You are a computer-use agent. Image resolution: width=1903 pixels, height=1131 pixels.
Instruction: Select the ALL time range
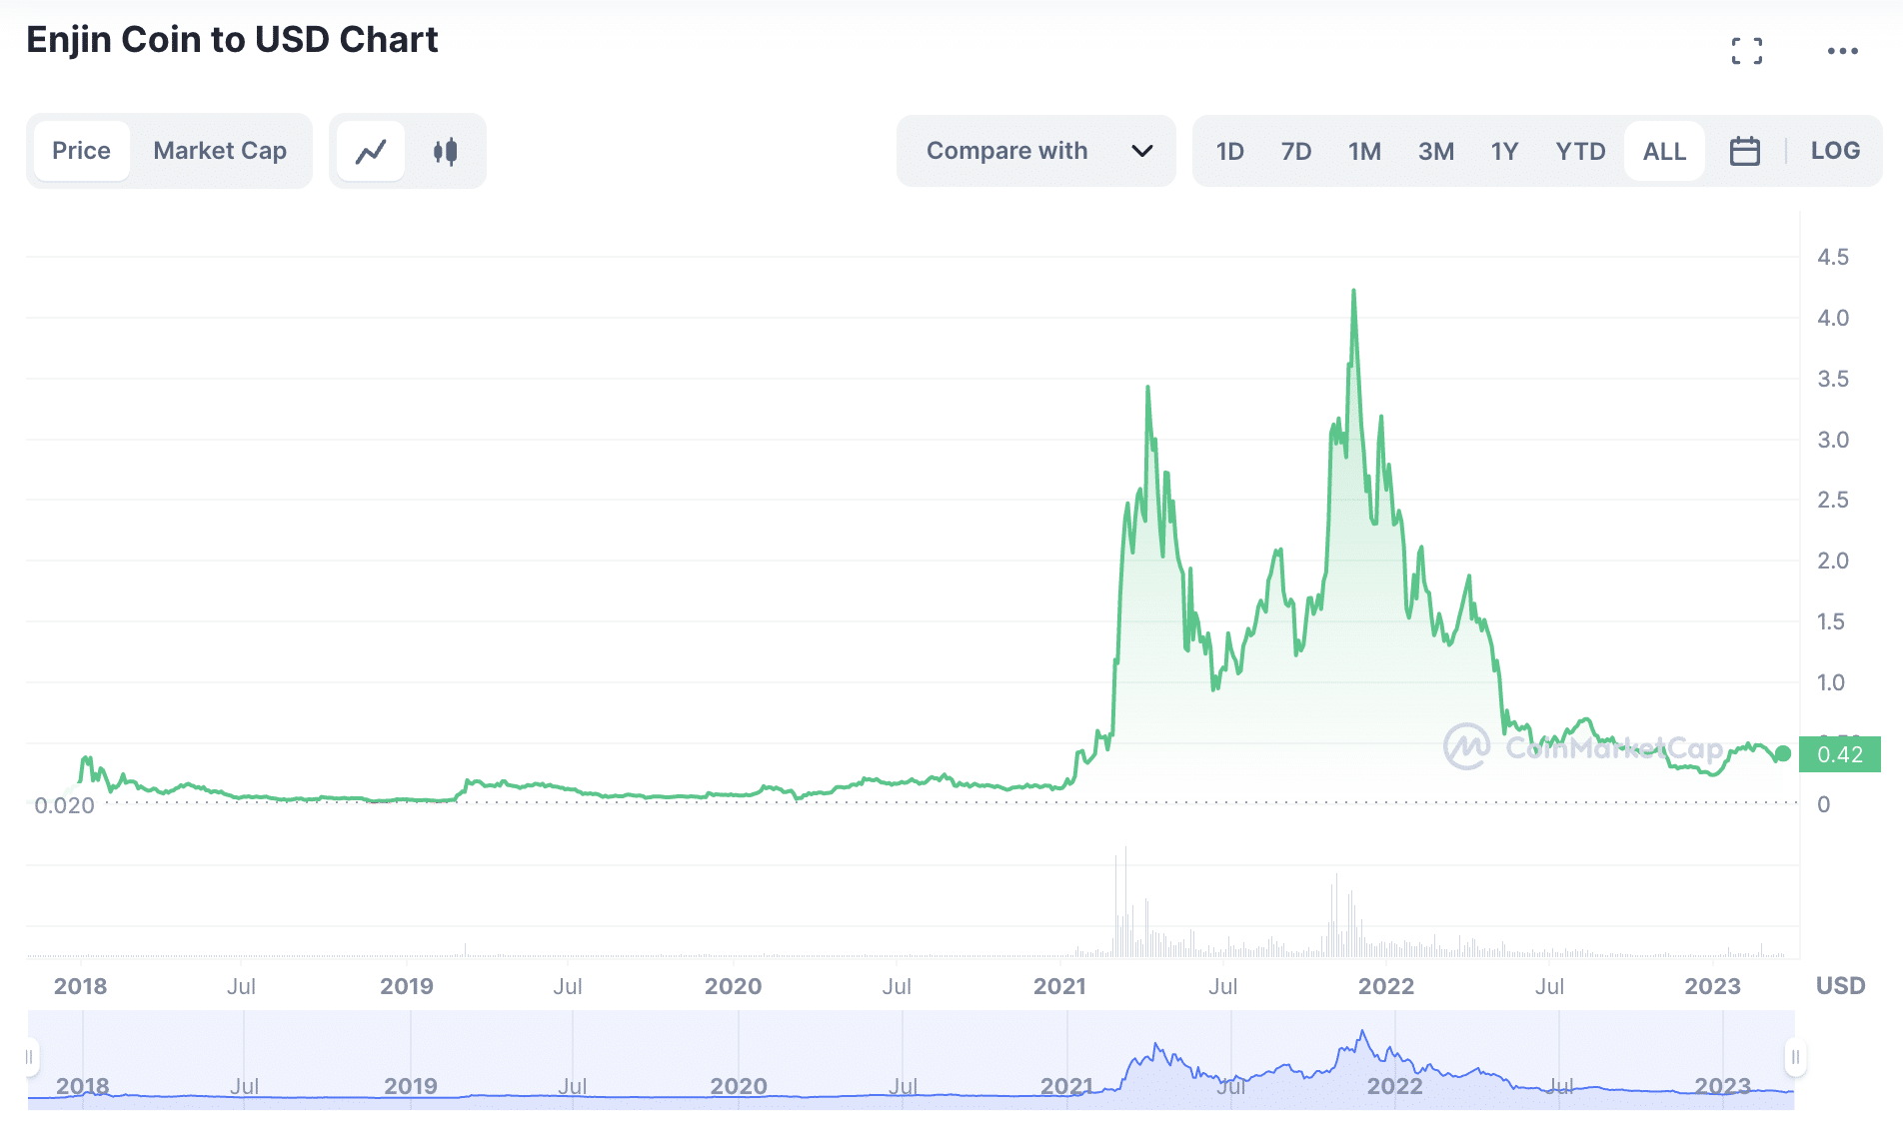click(1664, 151)
